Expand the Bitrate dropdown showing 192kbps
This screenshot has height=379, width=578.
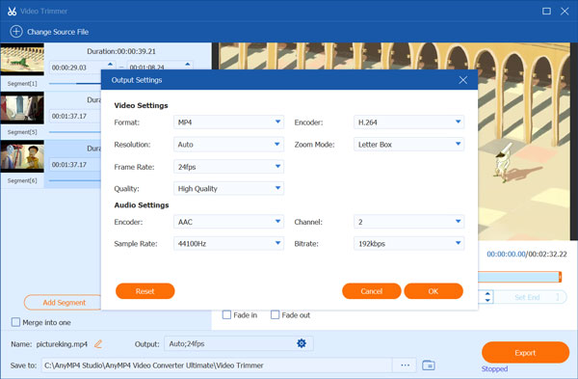[x=408, y=244]
